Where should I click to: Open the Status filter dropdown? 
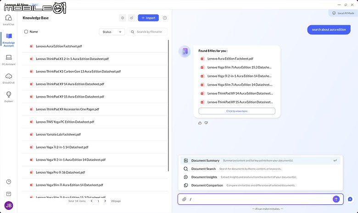112,32
